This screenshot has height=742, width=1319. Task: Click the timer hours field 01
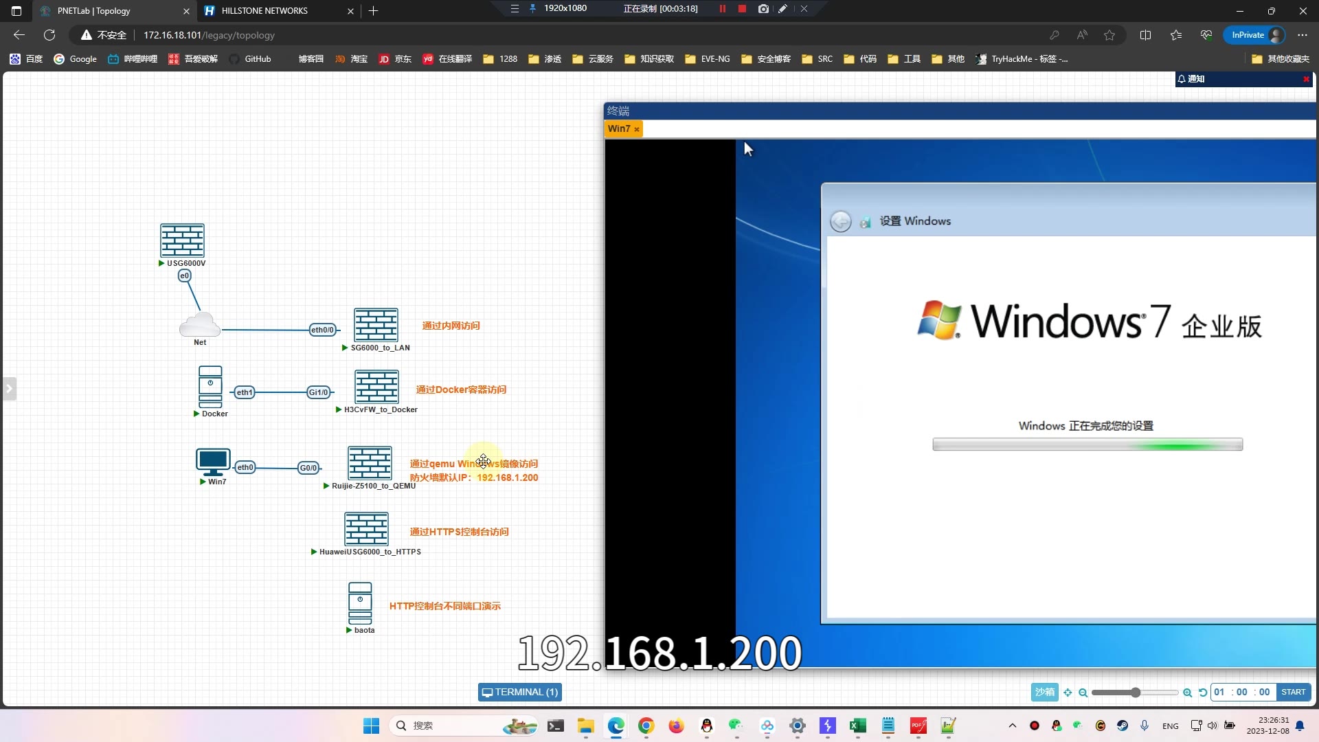tap(1220, 692)
